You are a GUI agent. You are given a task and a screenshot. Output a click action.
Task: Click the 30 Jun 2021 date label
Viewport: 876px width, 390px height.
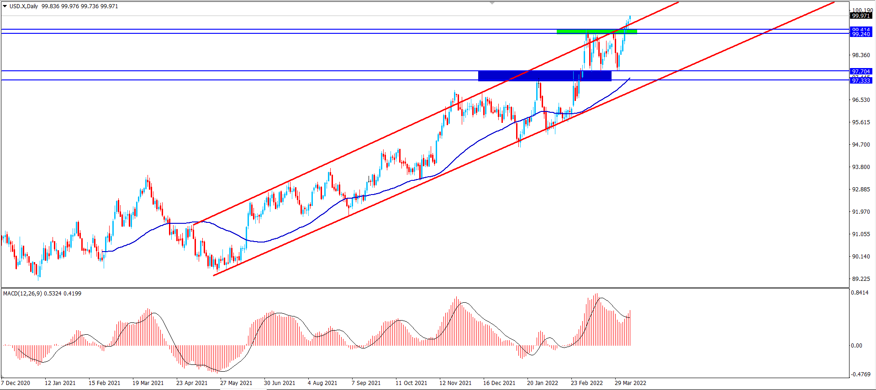coord(280,383)
